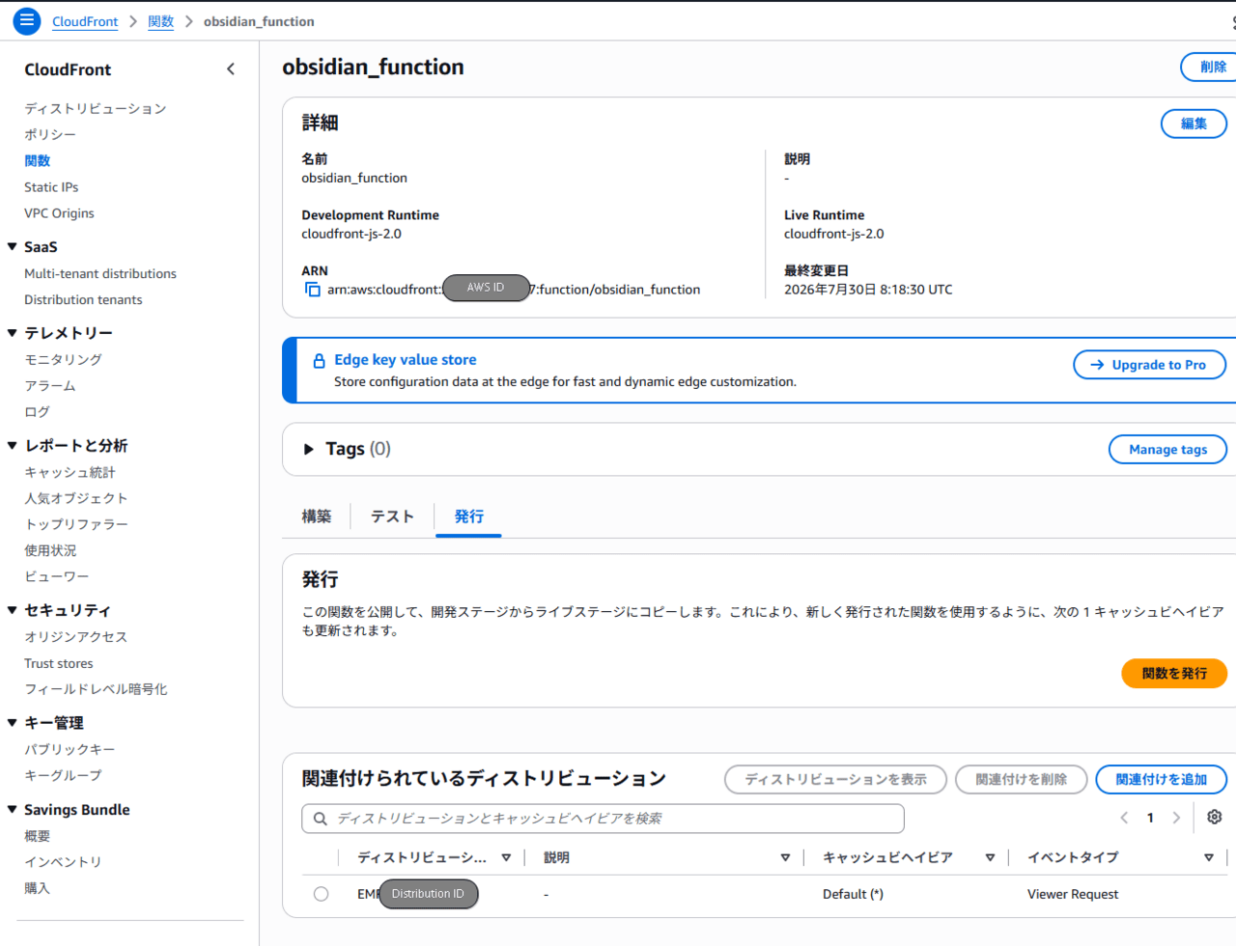Collapse the SaaS navigation group
The image size is (1236, 946).
[13, 247]
